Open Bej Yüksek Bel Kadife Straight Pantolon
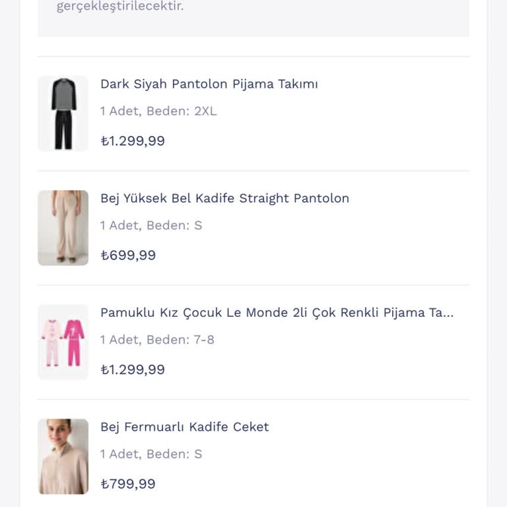 [224, 198]
